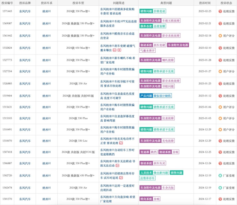Click the 气囊未弹开 tag

click(147, 51)
